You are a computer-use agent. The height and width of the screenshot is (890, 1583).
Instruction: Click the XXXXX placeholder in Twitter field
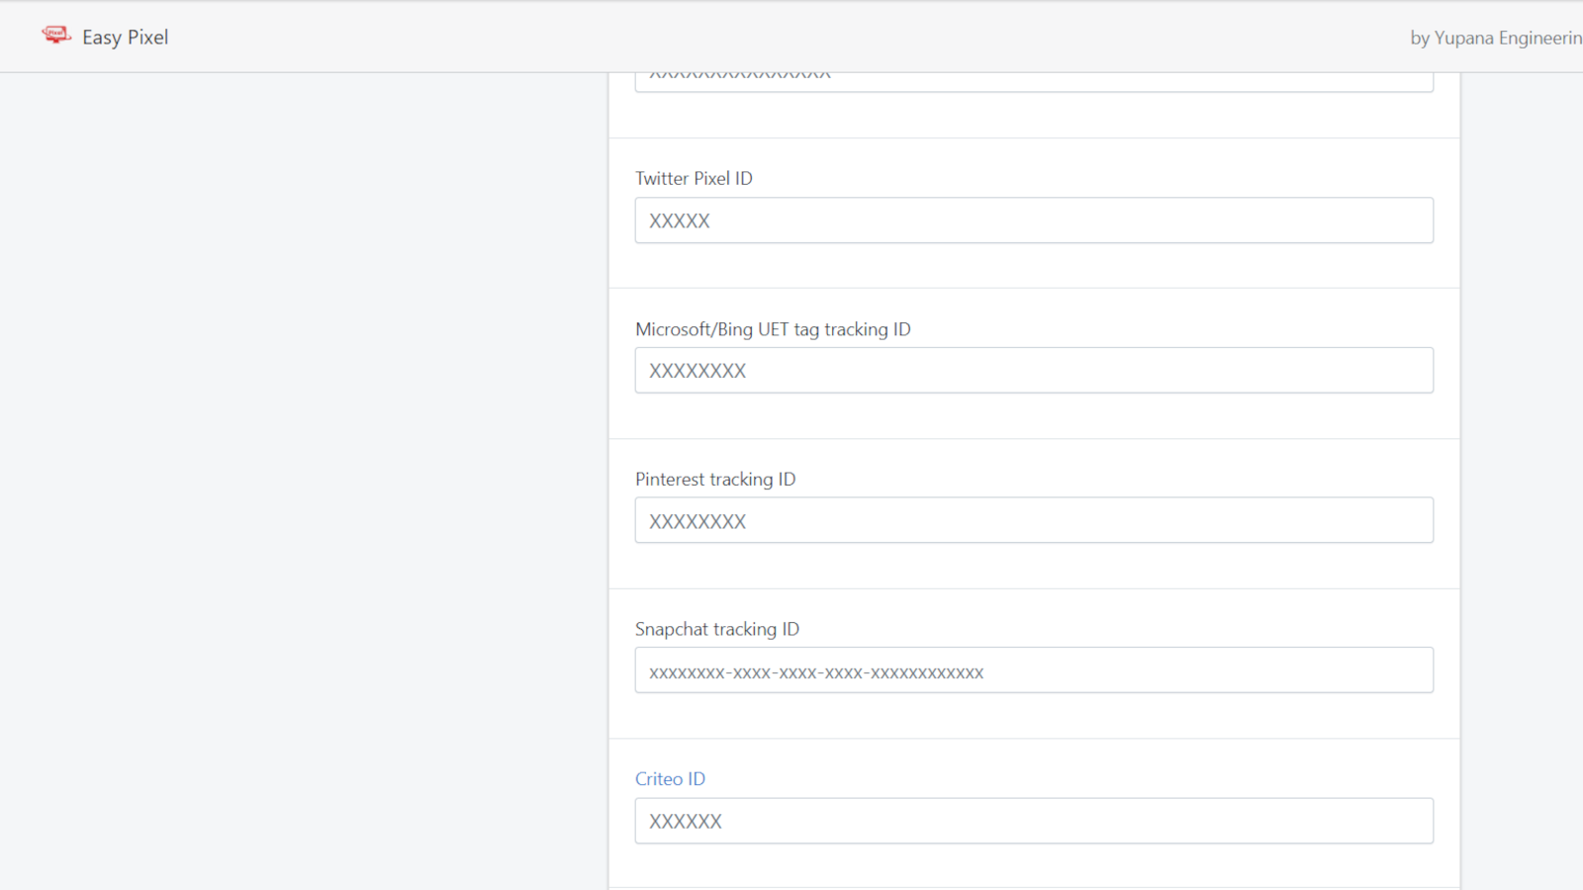click(x=680, y=221)
